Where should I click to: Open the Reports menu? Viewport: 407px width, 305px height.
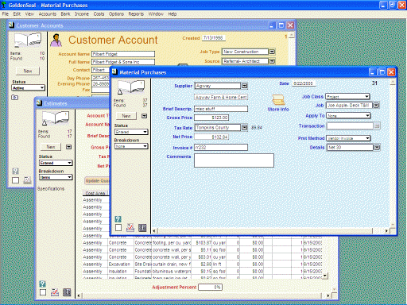[x=136, y=14]
